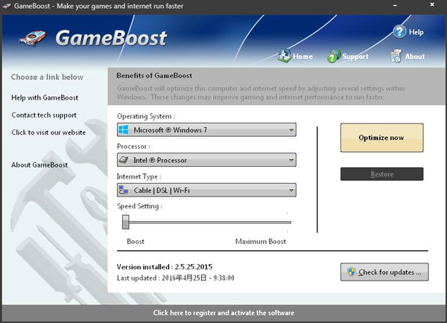Screen dimensions: 447x323
Task: Open the About menu item
Action: (x=408, y=56)
